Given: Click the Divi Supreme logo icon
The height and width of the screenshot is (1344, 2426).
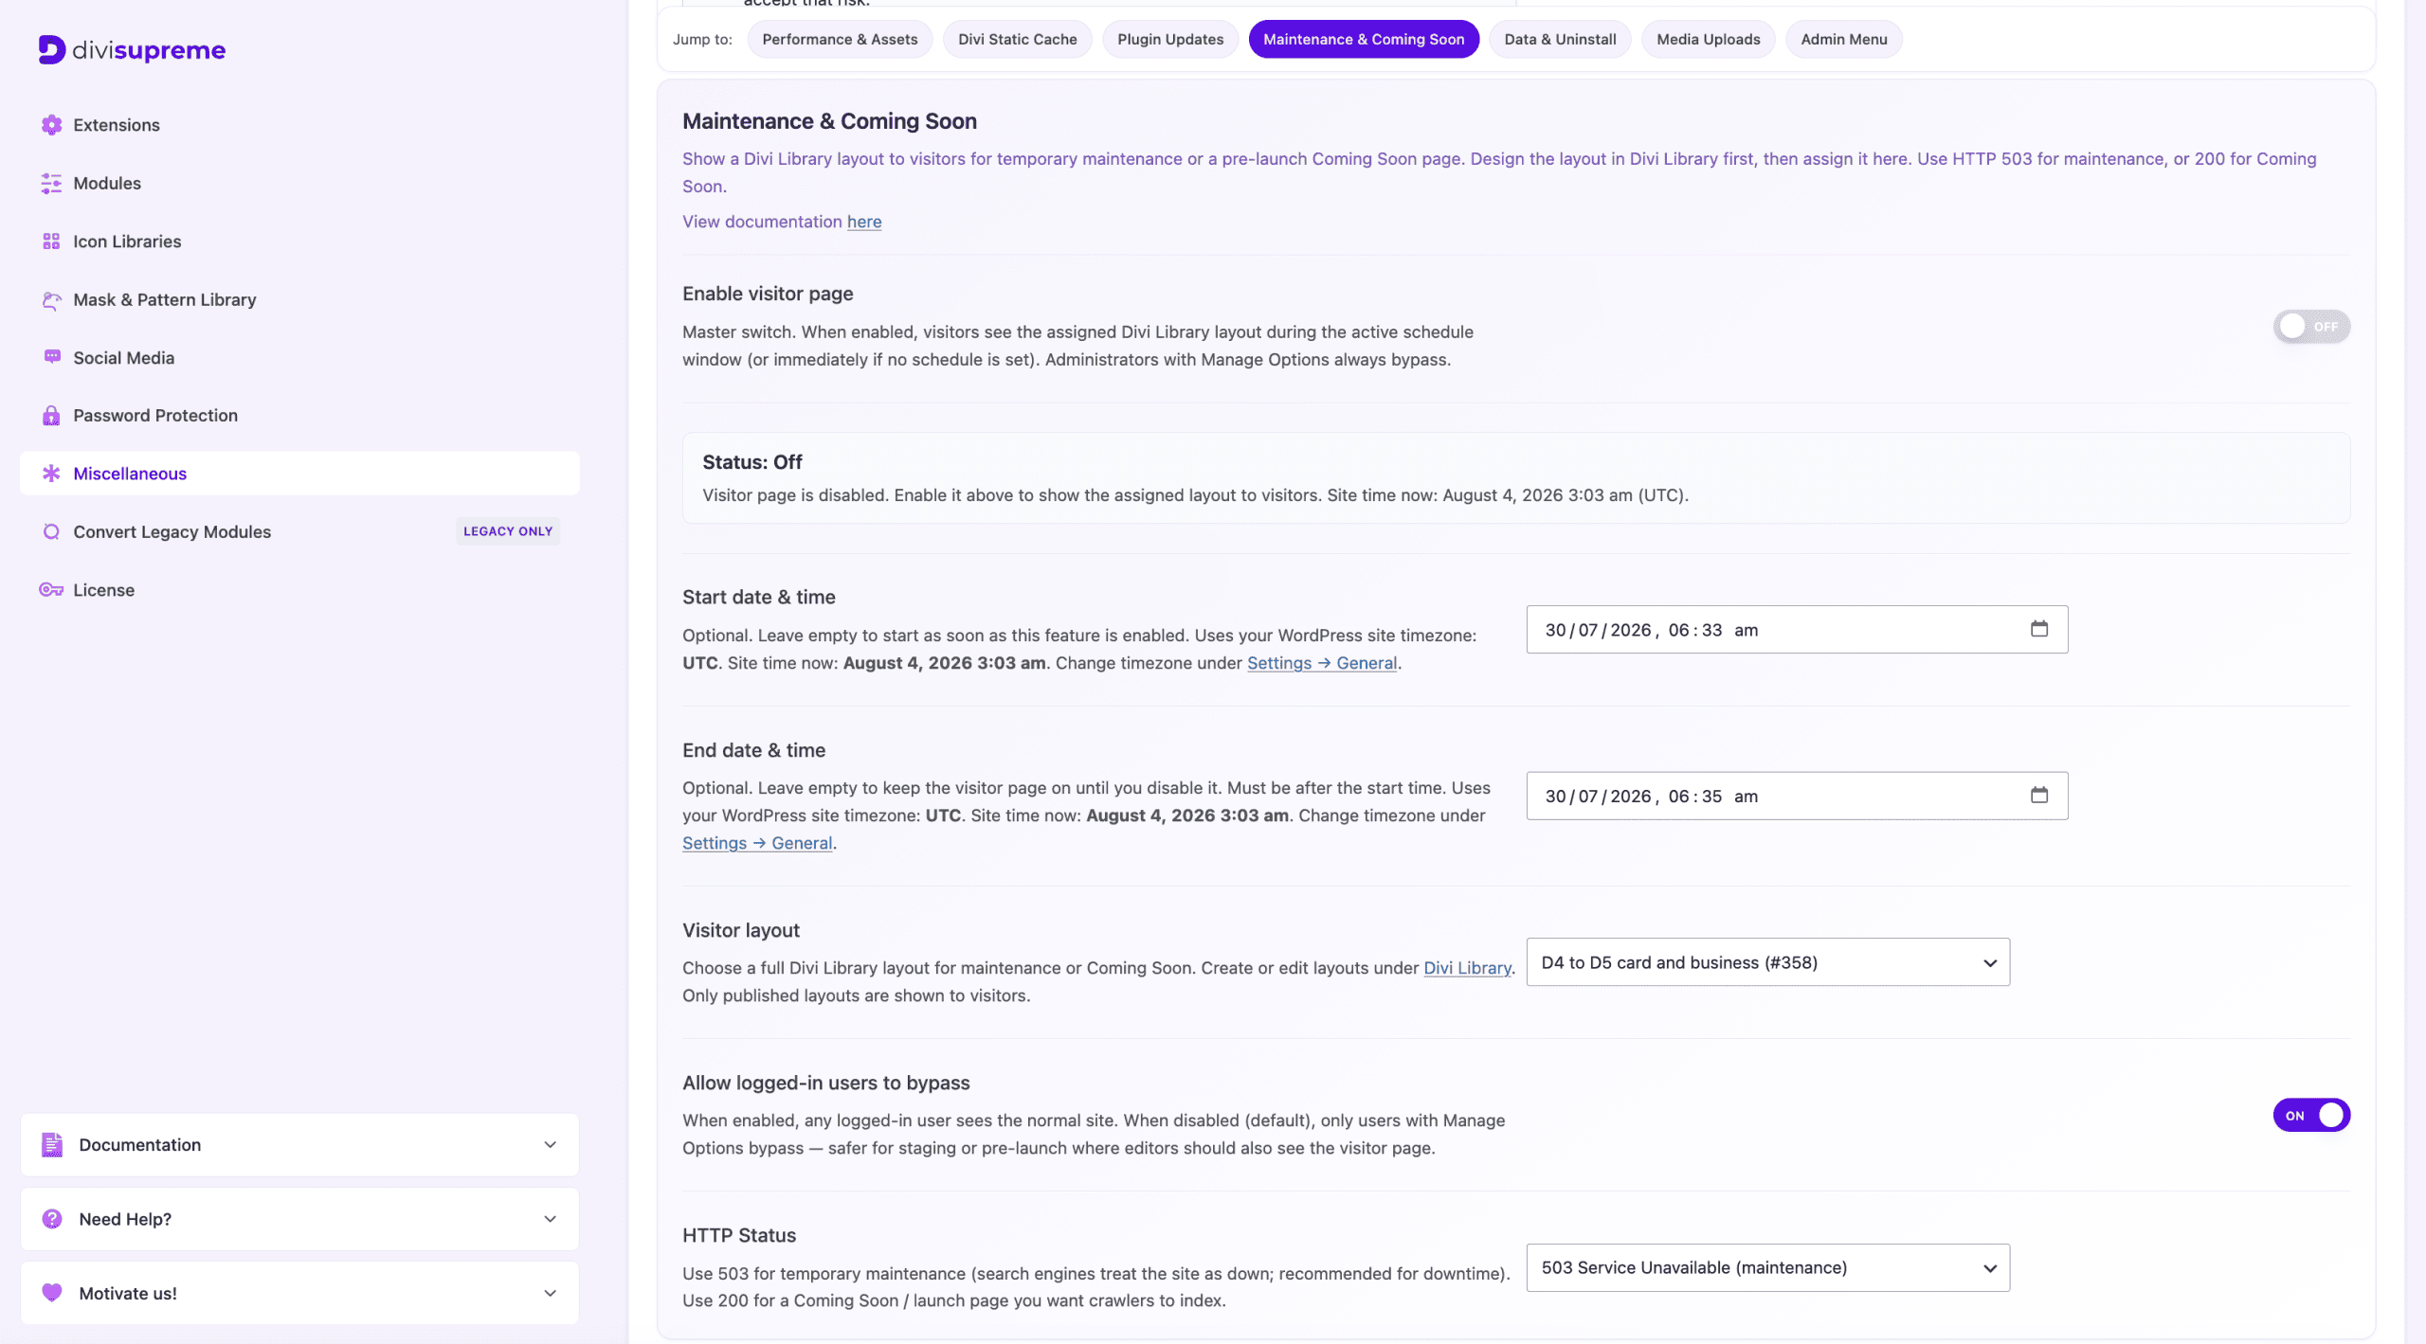Looking at the screenshot, I should pos(52,49).
